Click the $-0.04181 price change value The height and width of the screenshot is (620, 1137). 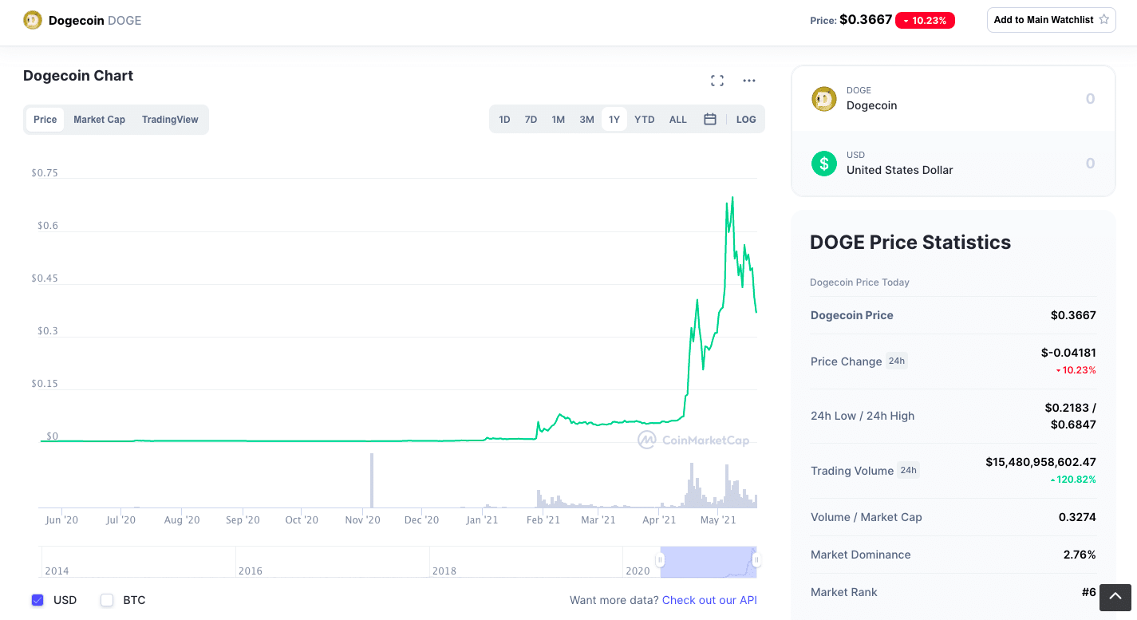[1068, 353]
